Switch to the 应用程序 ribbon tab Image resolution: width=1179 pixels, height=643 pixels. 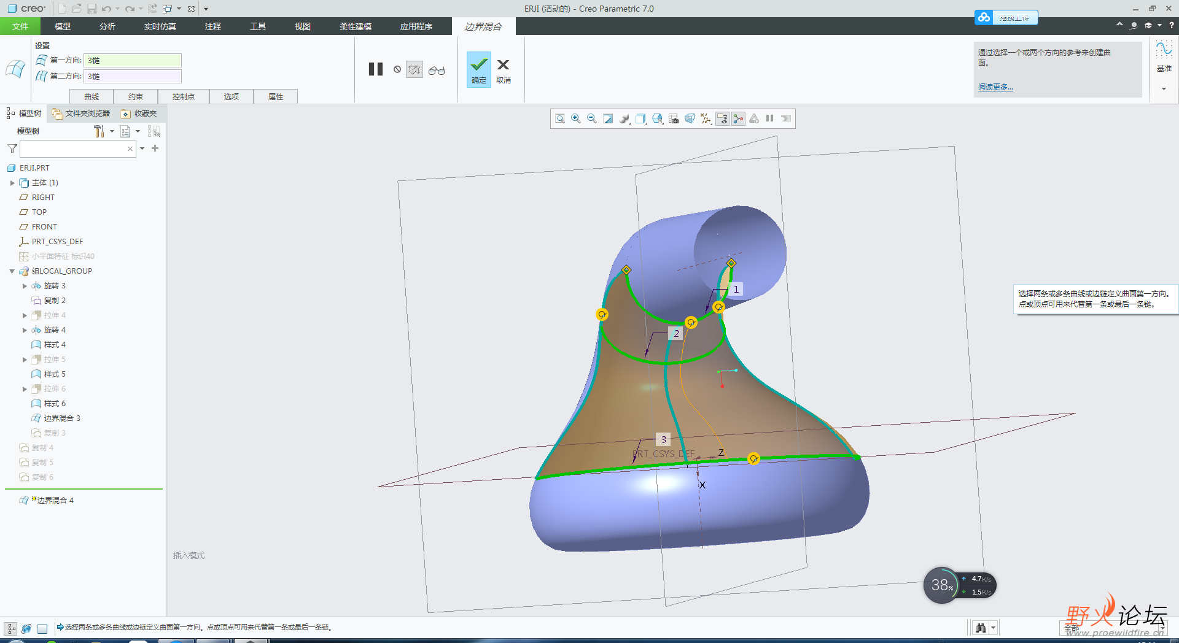pyautogui.click(x=416, y=26)
